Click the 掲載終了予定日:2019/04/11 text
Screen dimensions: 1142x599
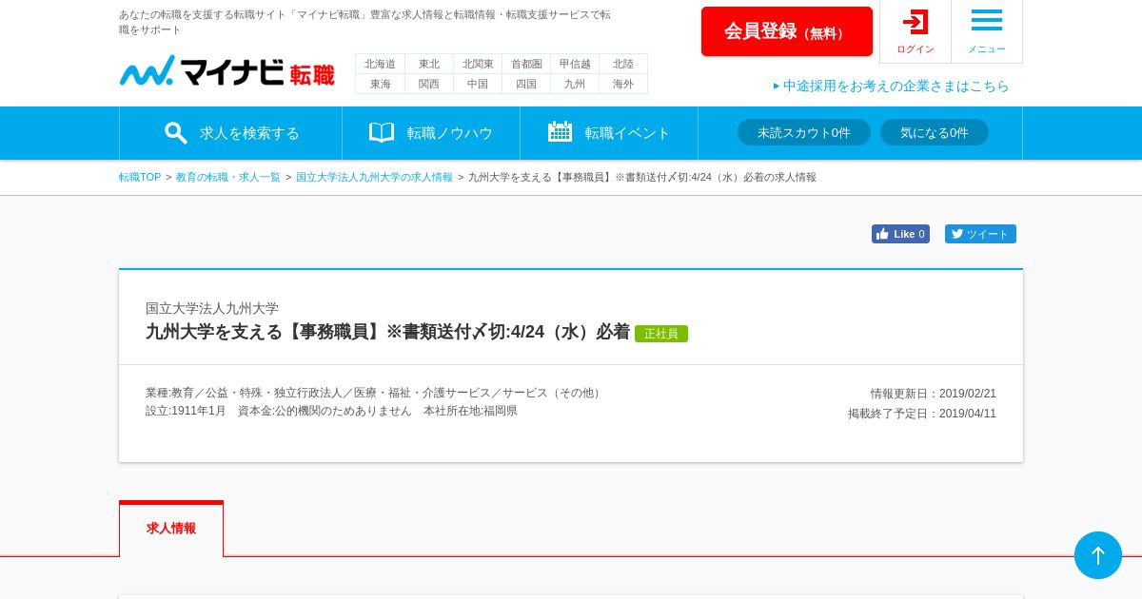pyautogui.click(x=922, y=414)
